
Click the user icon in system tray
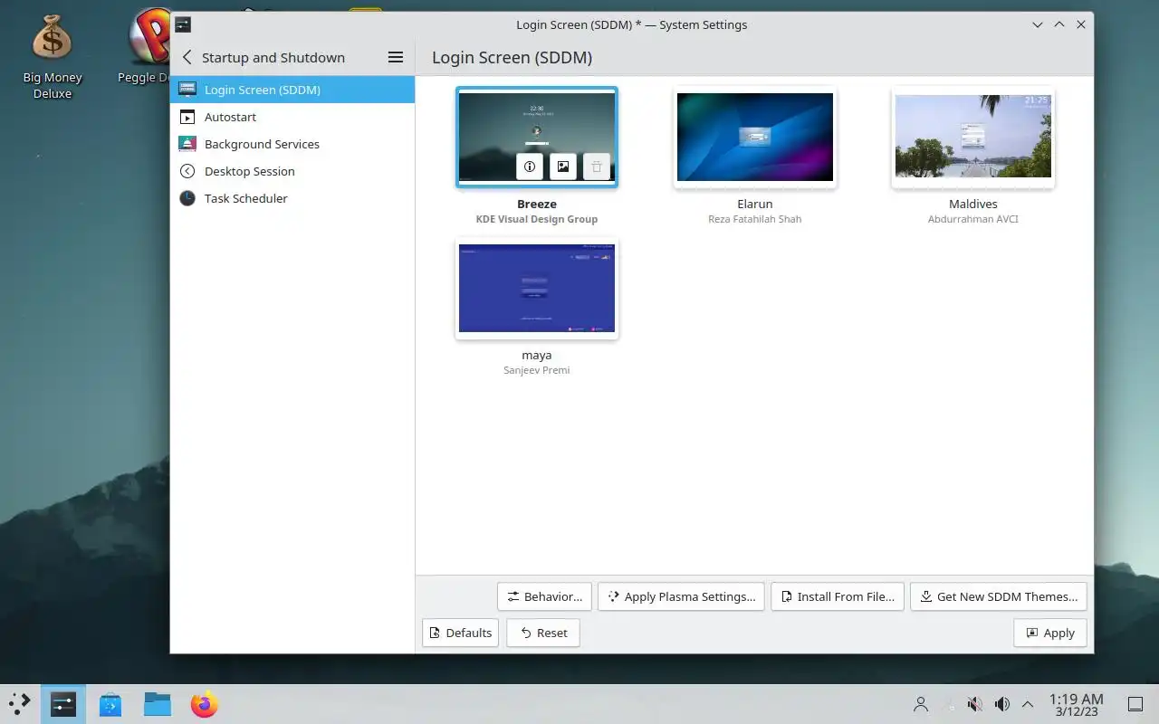tap(921, 704)
